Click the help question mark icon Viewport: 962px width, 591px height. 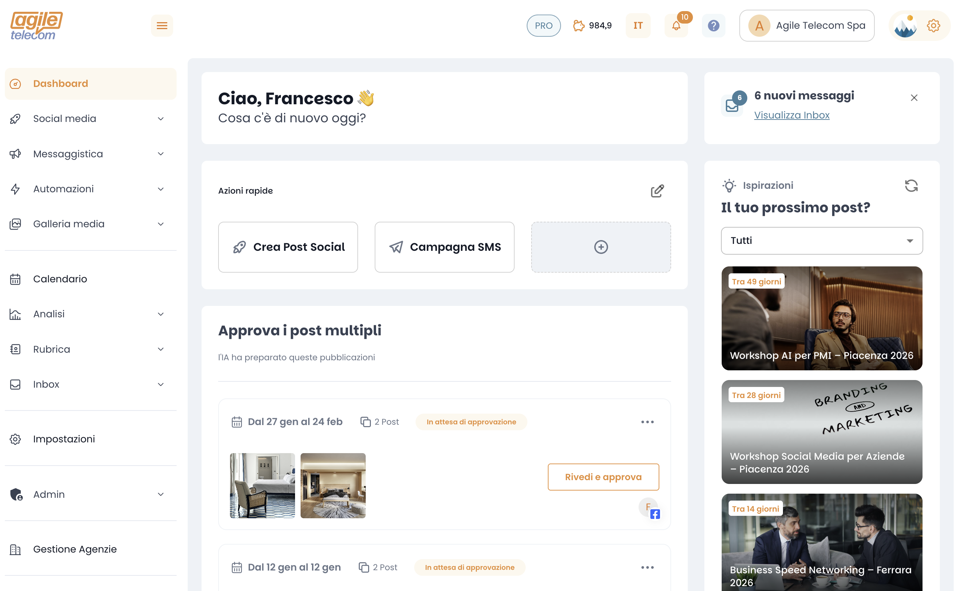click(713, 26)
